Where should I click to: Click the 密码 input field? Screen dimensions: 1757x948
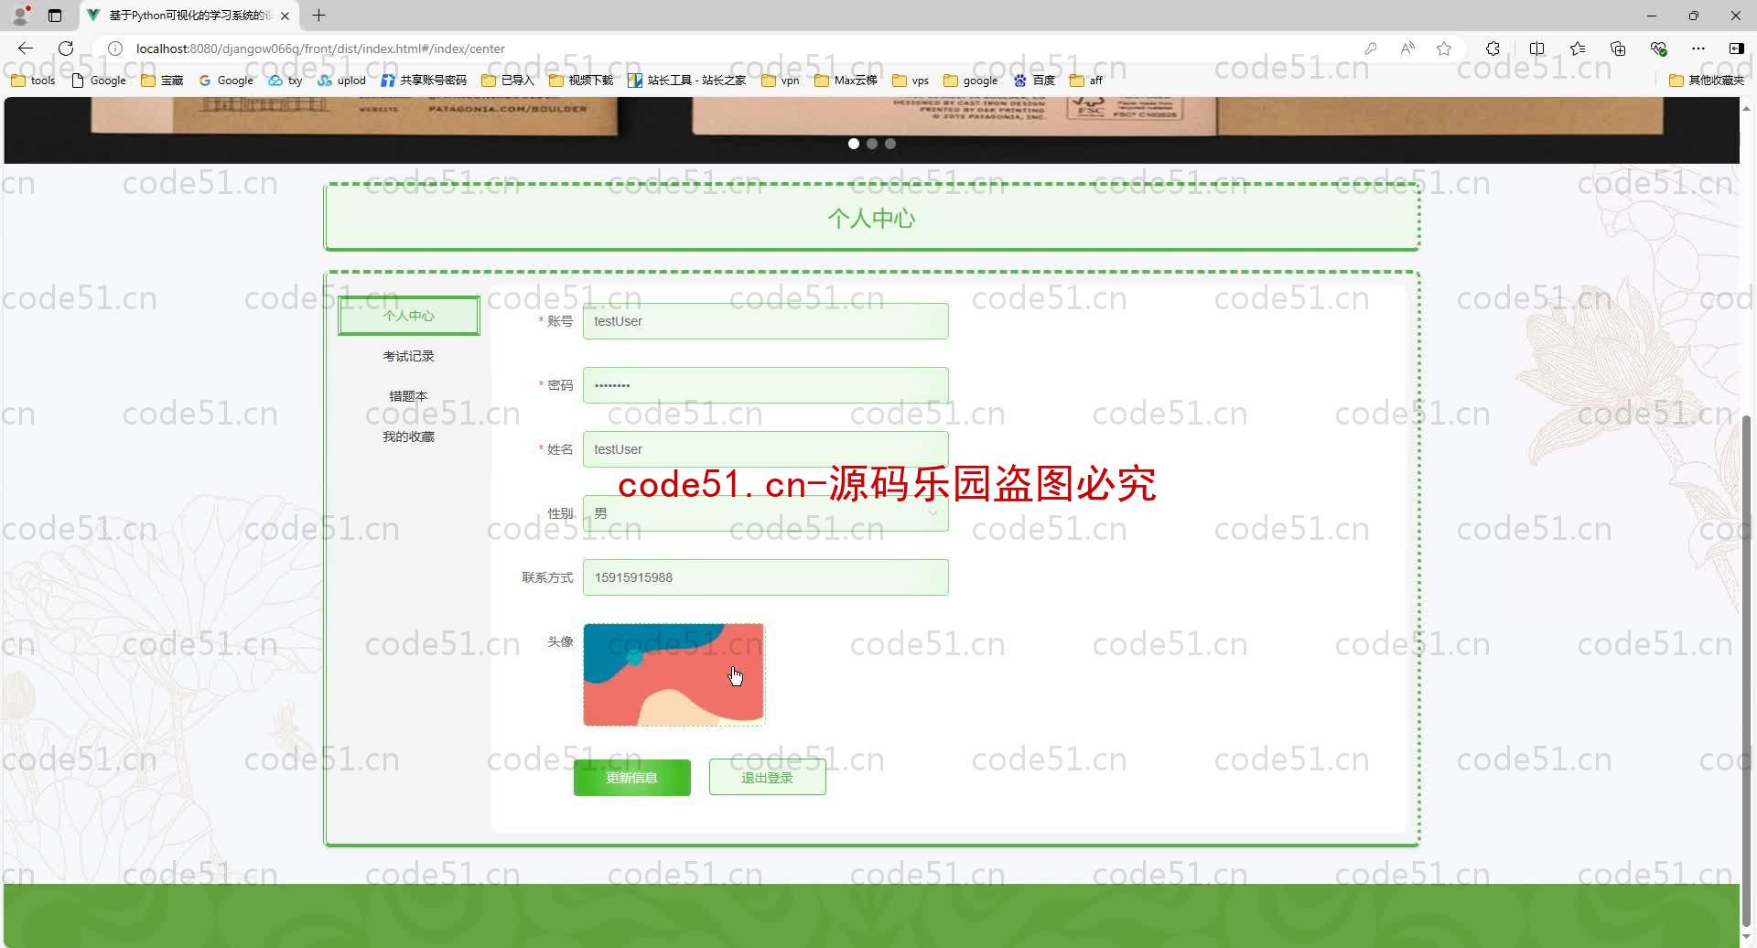[766, 385]
